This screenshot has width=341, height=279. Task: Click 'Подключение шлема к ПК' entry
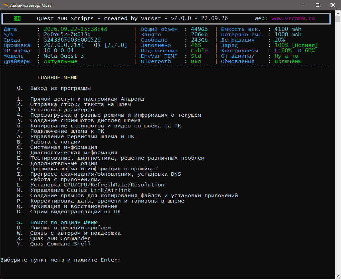point(61,131)
